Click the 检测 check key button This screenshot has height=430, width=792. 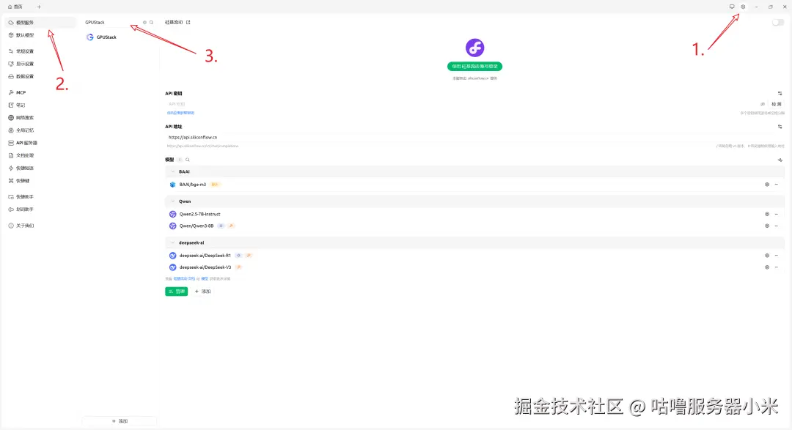(x=777, y=104)
